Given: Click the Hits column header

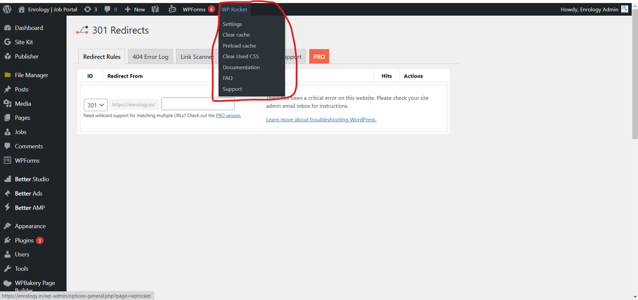Looking at the screenshot, I should pos(386,76).
